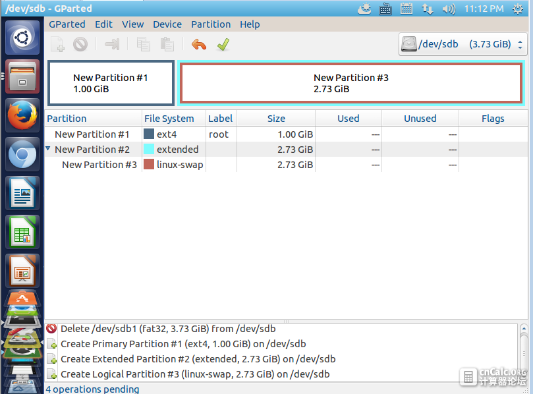Image resolution: width=533 pixels, height=394 pixels.
Task: Select New Partition #3 block in disk map
Action: click(x=351, y=83)
